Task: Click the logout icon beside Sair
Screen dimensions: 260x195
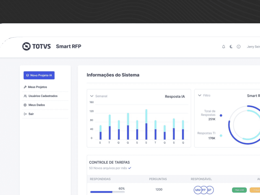Action: pyautogui.click(x=25, y=114)
